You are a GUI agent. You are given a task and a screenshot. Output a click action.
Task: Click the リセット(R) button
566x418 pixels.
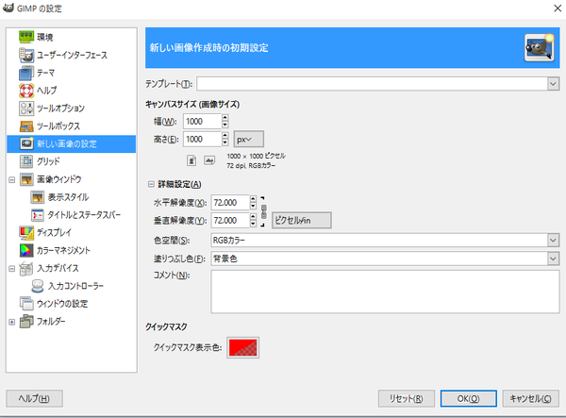point(406,398)
